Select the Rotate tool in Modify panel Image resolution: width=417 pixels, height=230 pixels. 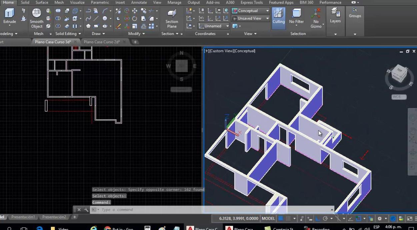pyautogui.click(x=135, y=19)
